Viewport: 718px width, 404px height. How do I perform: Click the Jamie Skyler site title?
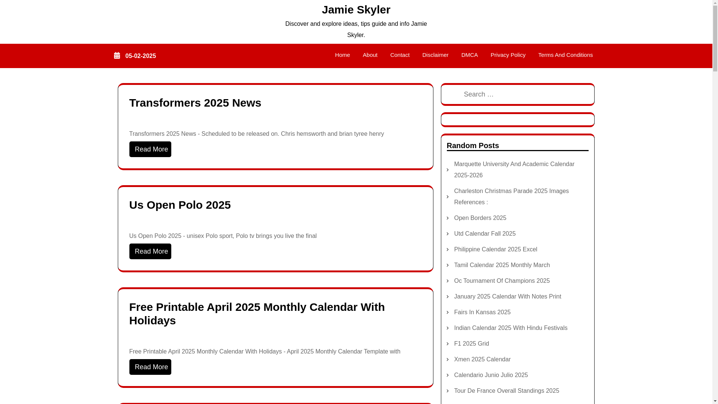point(356,10)
